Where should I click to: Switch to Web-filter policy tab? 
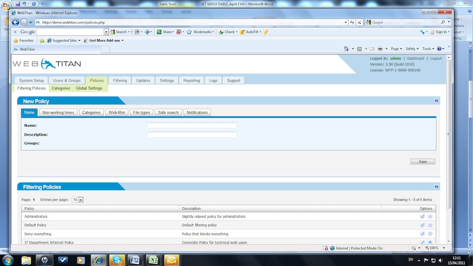117,112
